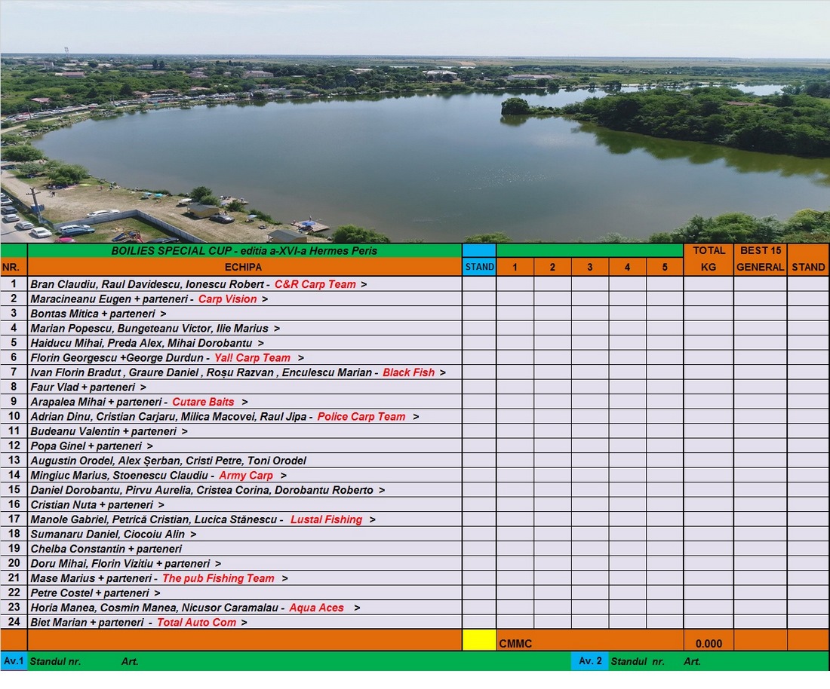Click the blue Av.1 cell
The width and height of the screenshot is (830, 689).
tap(14, 661)
